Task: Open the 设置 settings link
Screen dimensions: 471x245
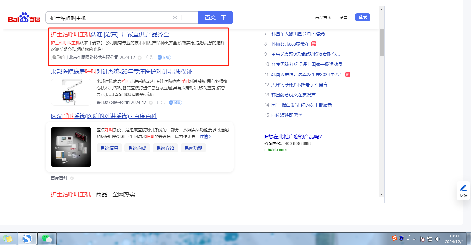Action: (x=343, y=17)
